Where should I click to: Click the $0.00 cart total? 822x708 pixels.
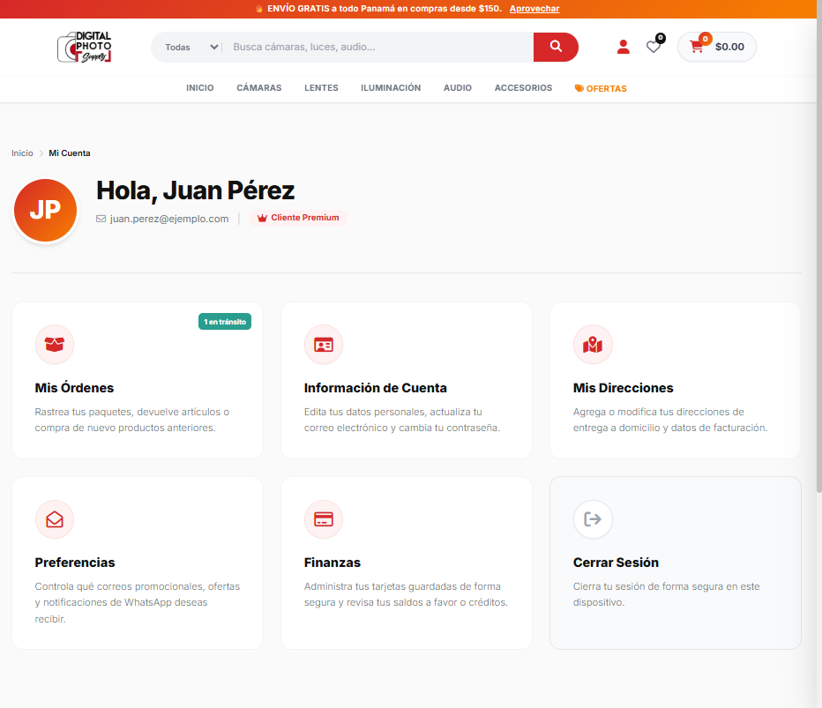pos(729,47)
